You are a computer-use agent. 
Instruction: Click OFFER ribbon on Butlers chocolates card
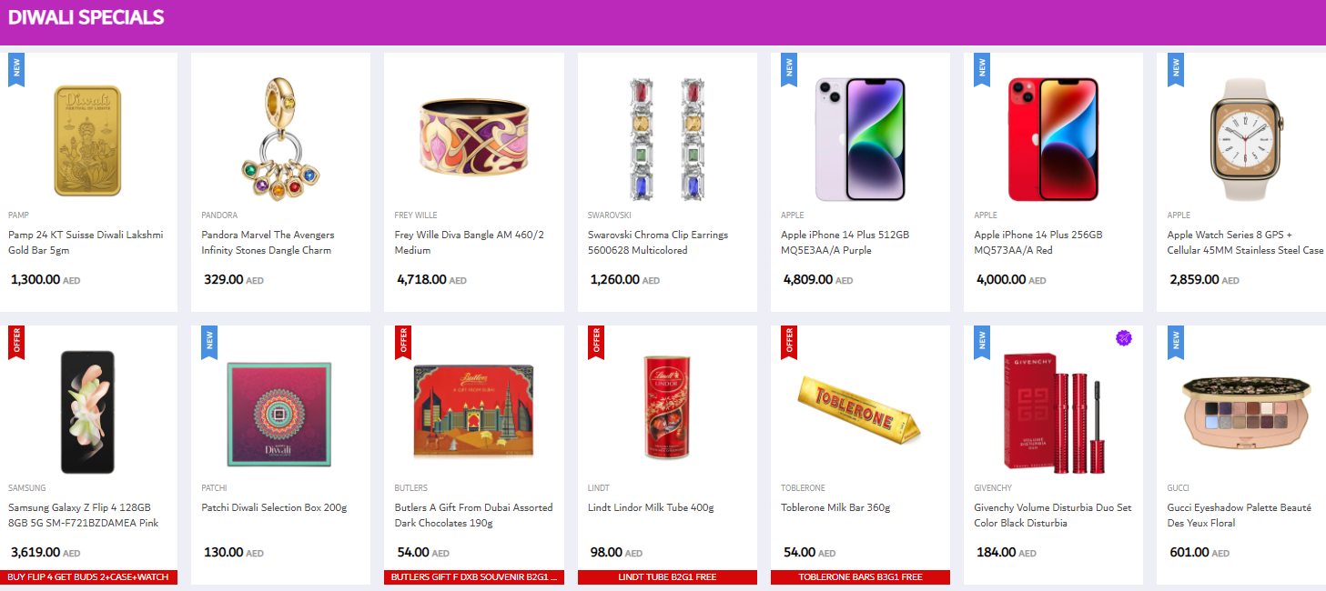[x=403, y=343]
